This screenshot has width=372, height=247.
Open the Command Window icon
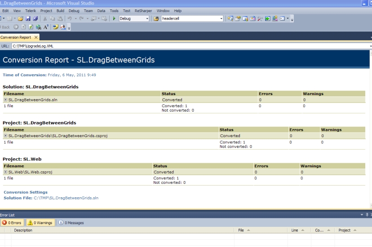282,18
